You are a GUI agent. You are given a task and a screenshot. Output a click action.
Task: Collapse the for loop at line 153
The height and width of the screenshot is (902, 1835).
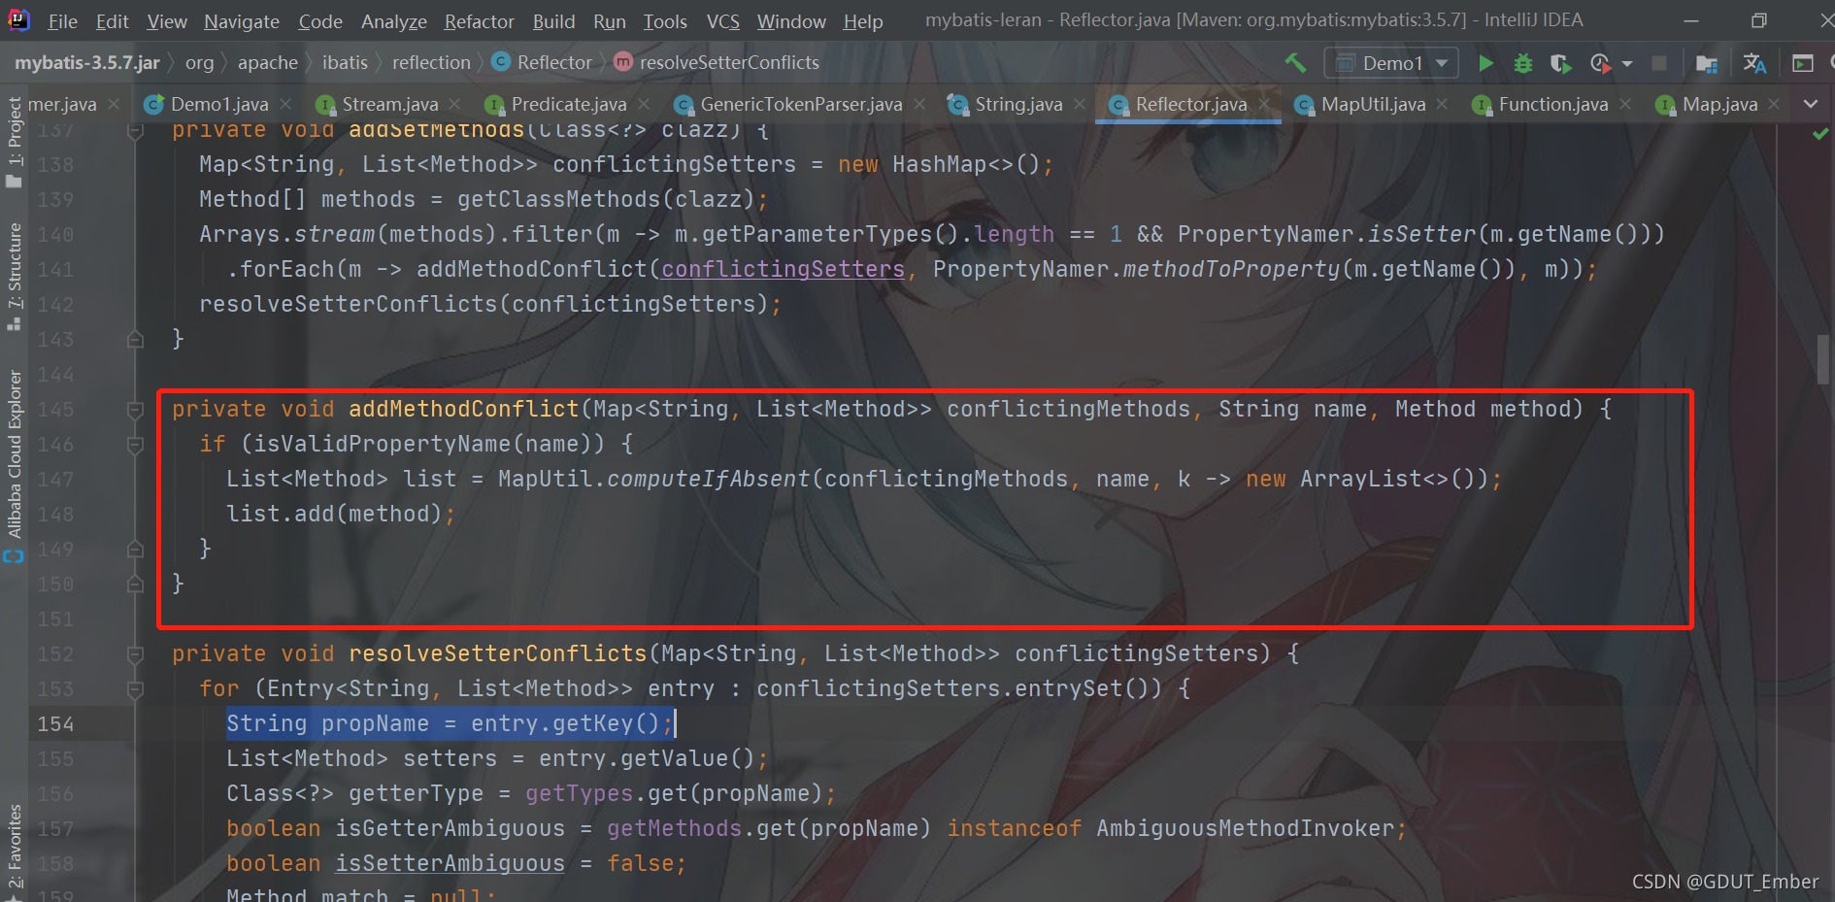(135, 689)
